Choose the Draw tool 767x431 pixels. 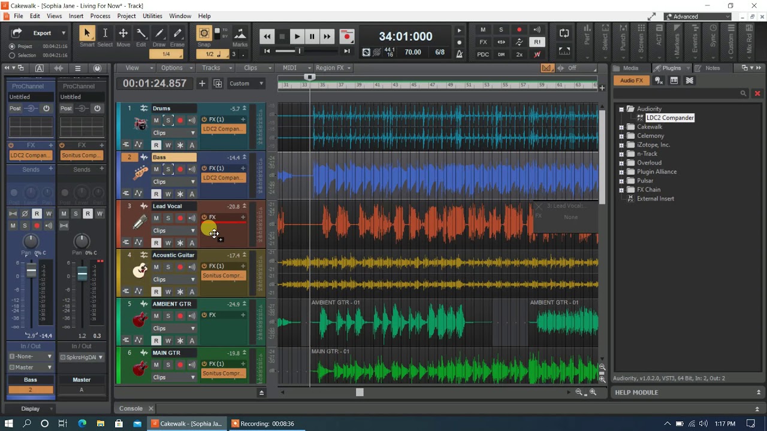(159, 34)
